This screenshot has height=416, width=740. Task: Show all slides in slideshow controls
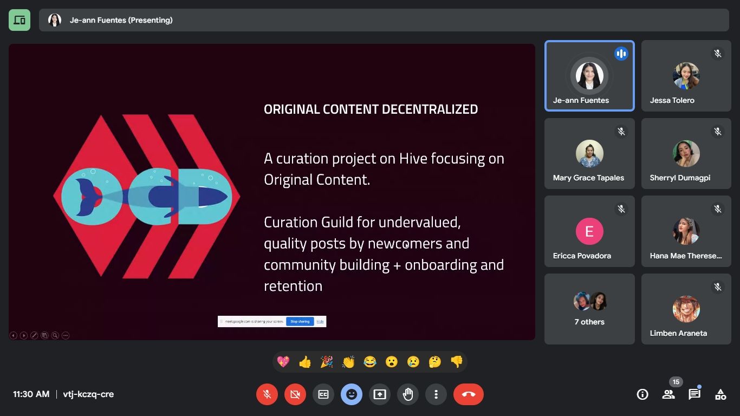click(44, 335)
